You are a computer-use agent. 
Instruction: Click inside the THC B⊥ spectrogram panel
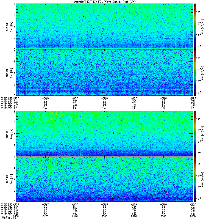(104, 133)
